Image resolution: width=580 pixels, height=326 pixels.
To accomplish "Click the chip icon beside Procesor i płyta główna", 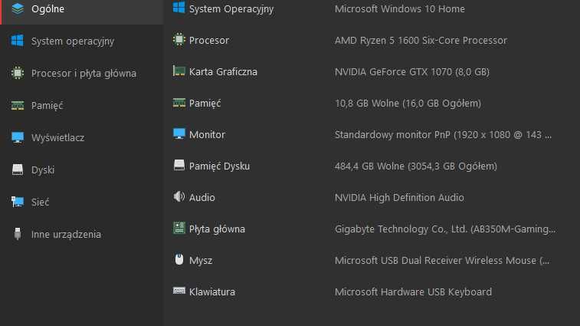I will [18, 73].
